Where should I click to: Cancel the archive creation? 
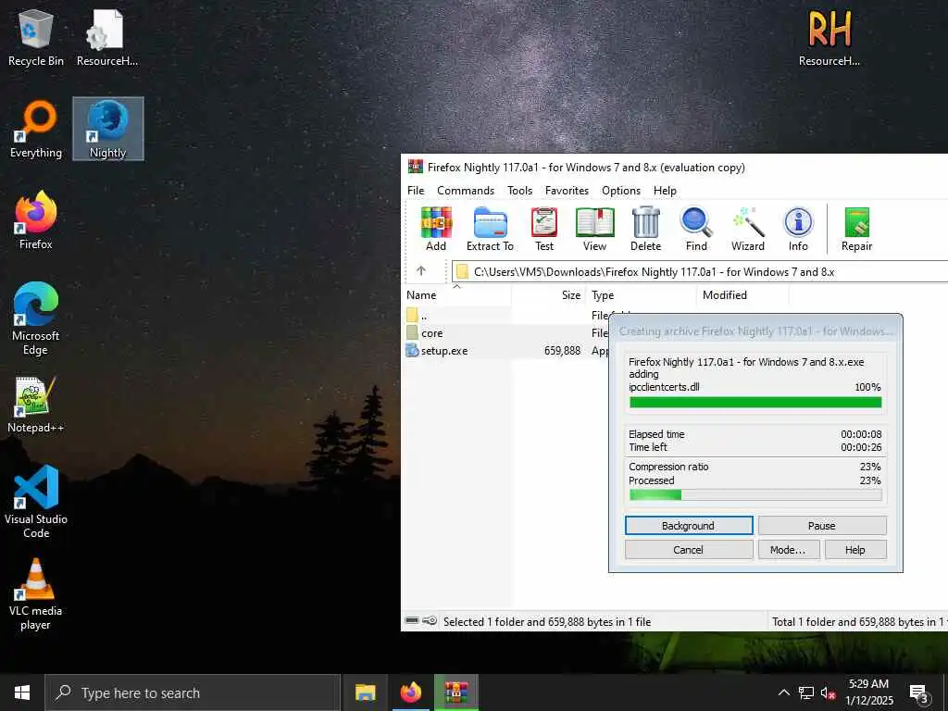point(689,550)
